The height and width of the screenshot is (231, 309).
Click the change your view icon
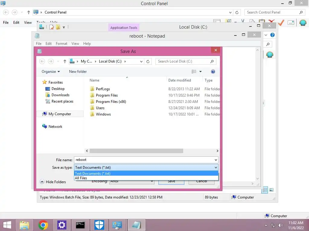pos(194,72)
